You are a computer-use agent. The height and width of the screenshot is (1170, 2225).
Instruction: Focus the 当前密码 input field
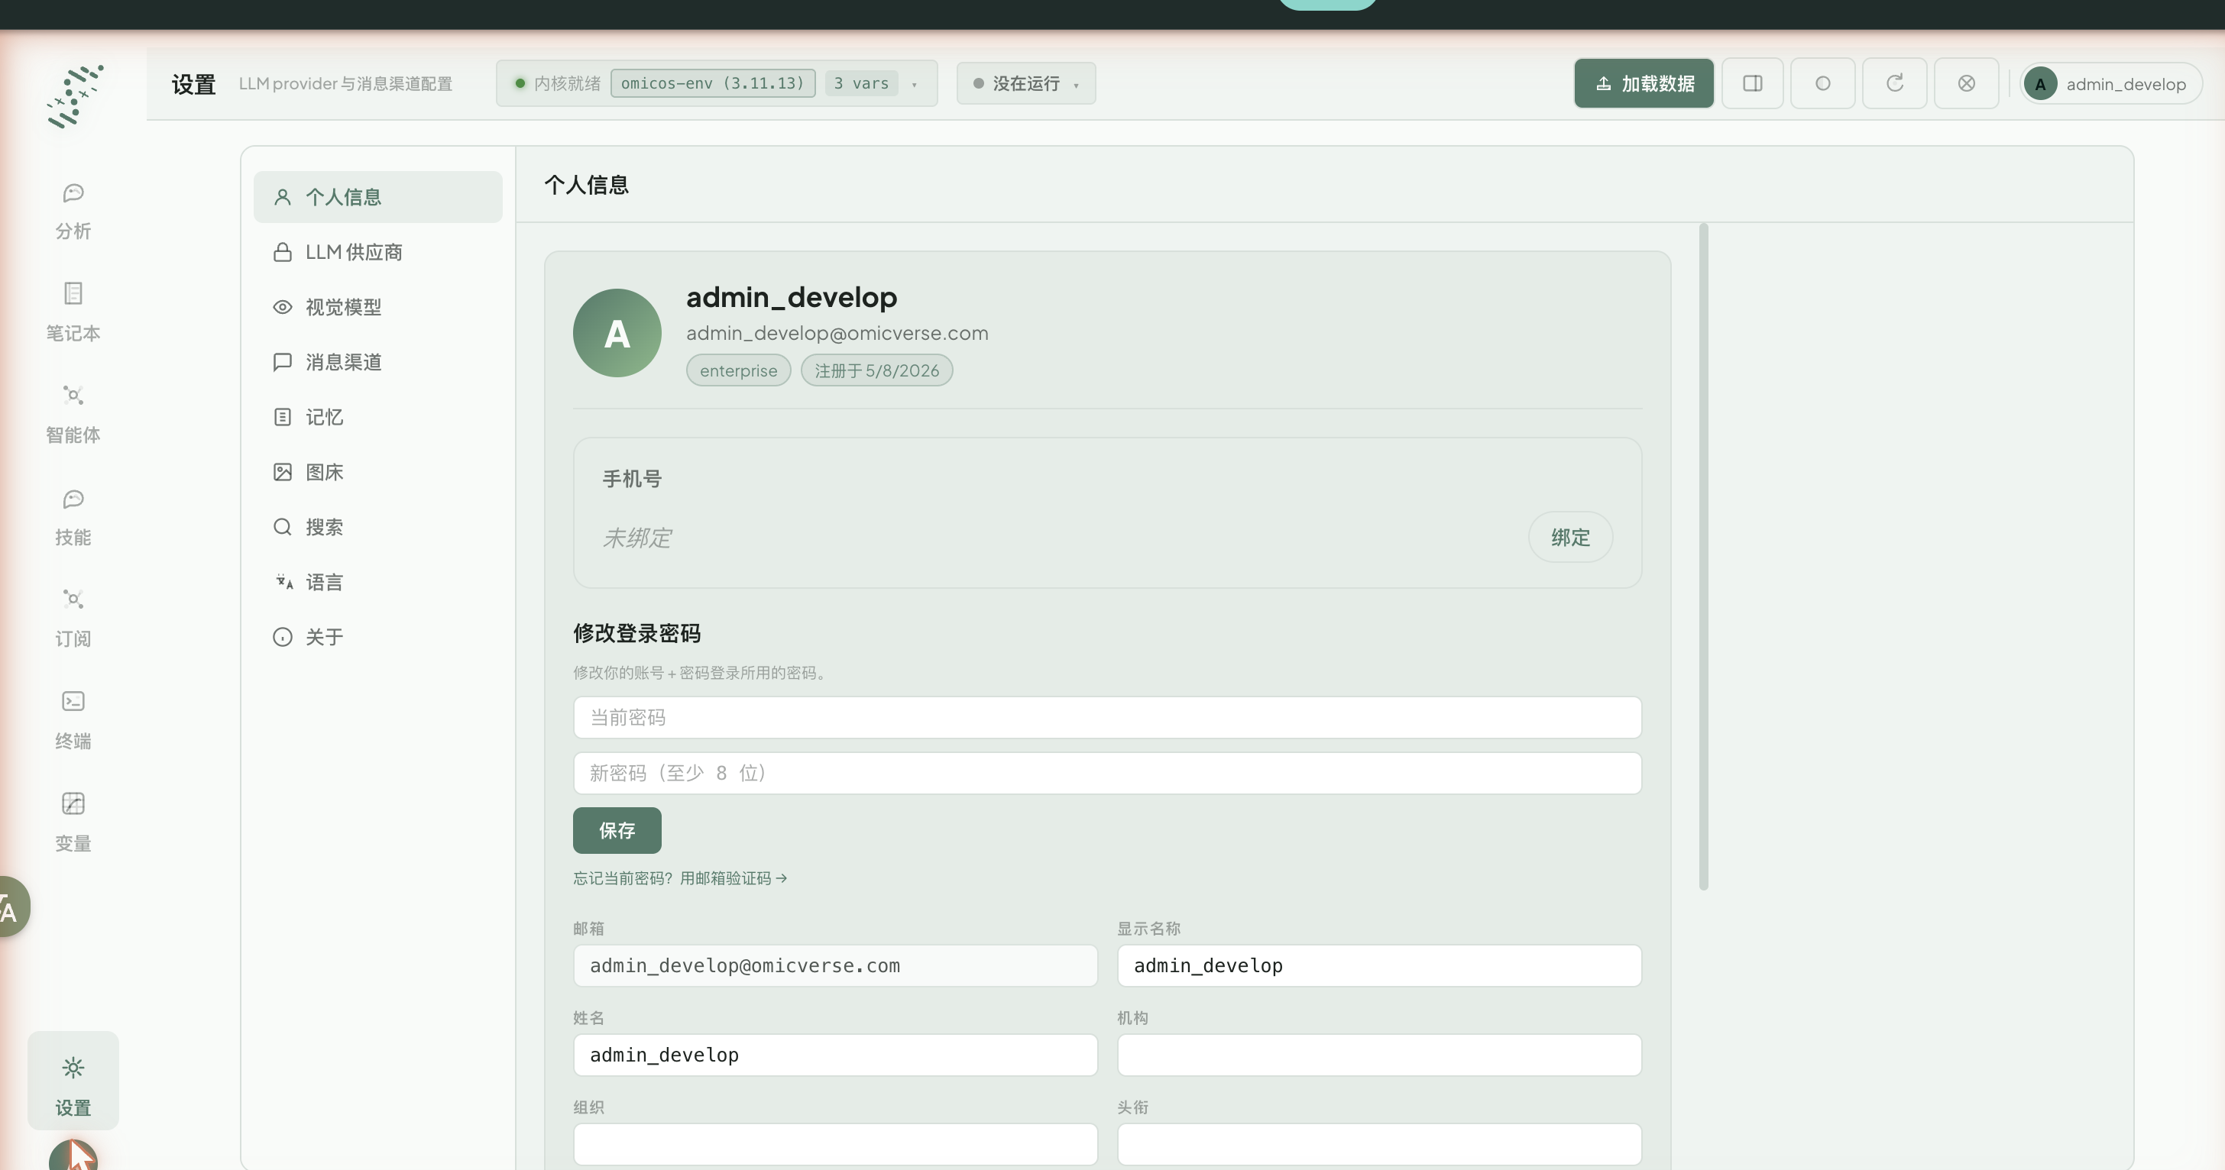(1107, 718)
